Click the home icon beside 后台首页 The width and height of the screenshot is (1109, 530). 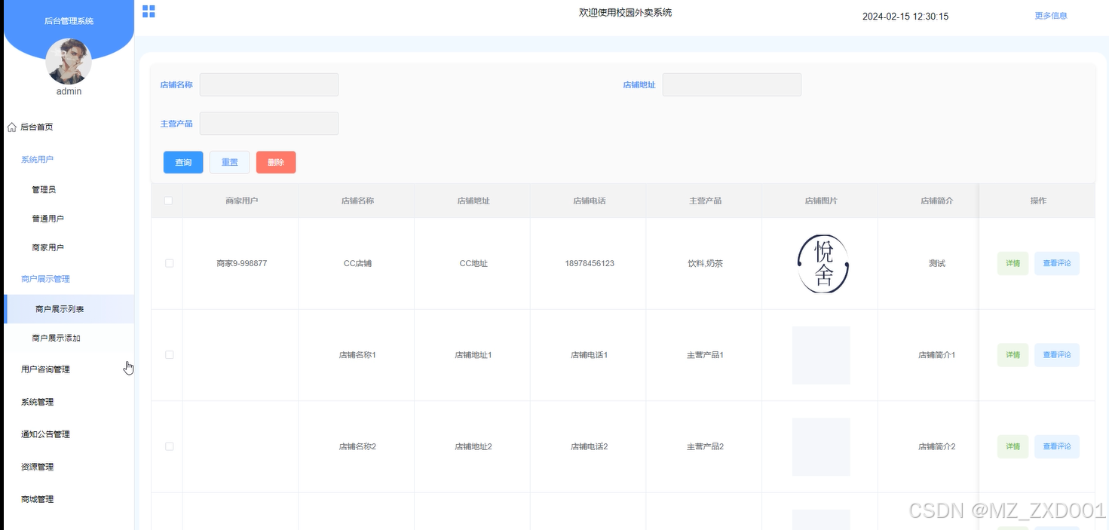click(x=11, y=127)
